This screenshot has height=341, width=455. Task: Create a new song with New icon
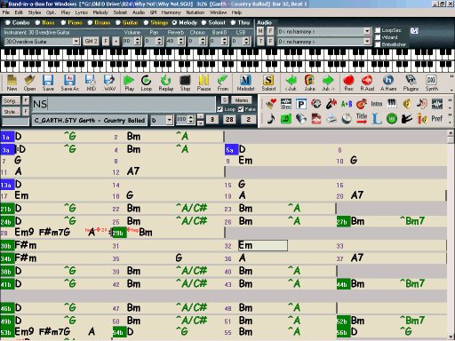12,83
